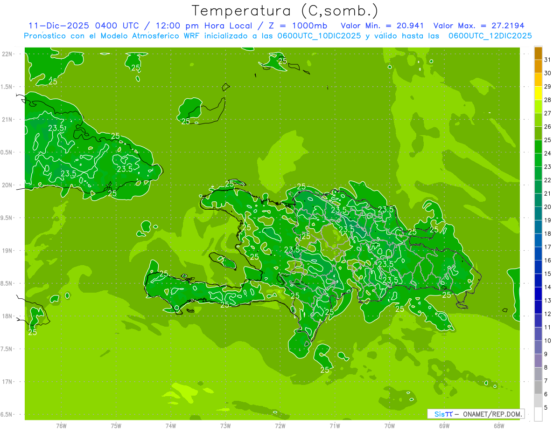The height and width of the screenshot is (432, 560).
Task: Click the white colorbar swatch below the 5 label
Action: pyautogui.click(x=538, y=414)
